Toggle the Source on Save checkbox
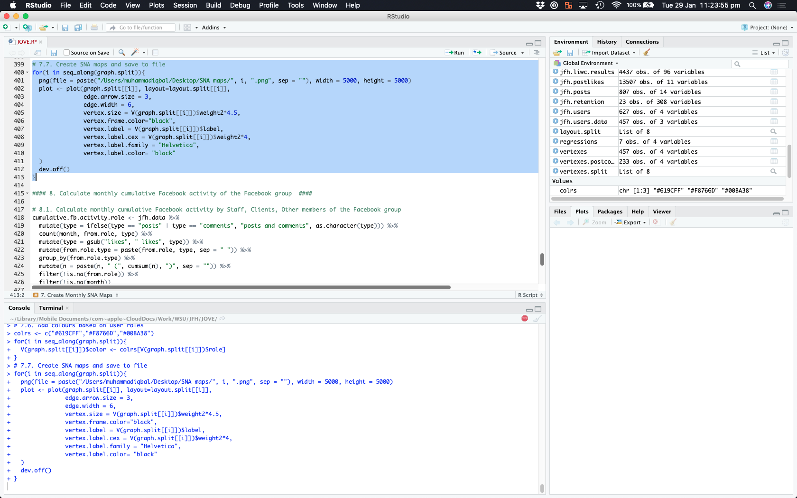The image size is (797, 498). 67,53
